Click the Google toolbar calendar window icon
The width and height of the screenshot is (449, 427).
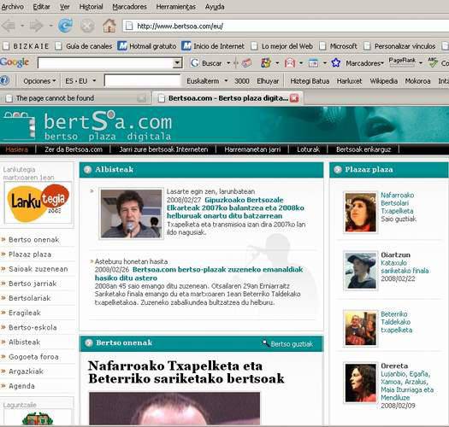point(313,63)
